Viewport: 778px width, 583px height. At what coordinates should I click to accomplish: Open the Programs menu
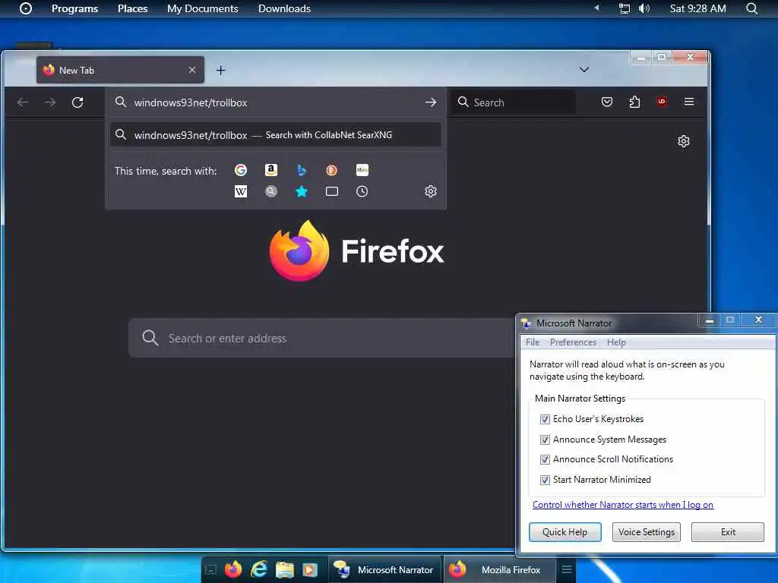tap(75, 8)
